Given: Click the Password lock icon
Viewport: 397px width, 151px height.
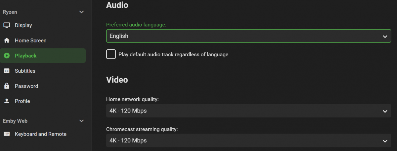Looking at the screenshot, I should coord(7,86).
